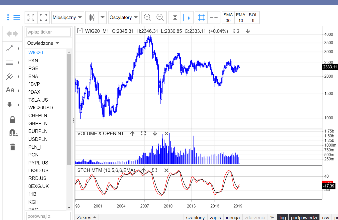Click the wpisz ticker input field
The width and height of the screenshot is (338, 220).
pos(48,32)
